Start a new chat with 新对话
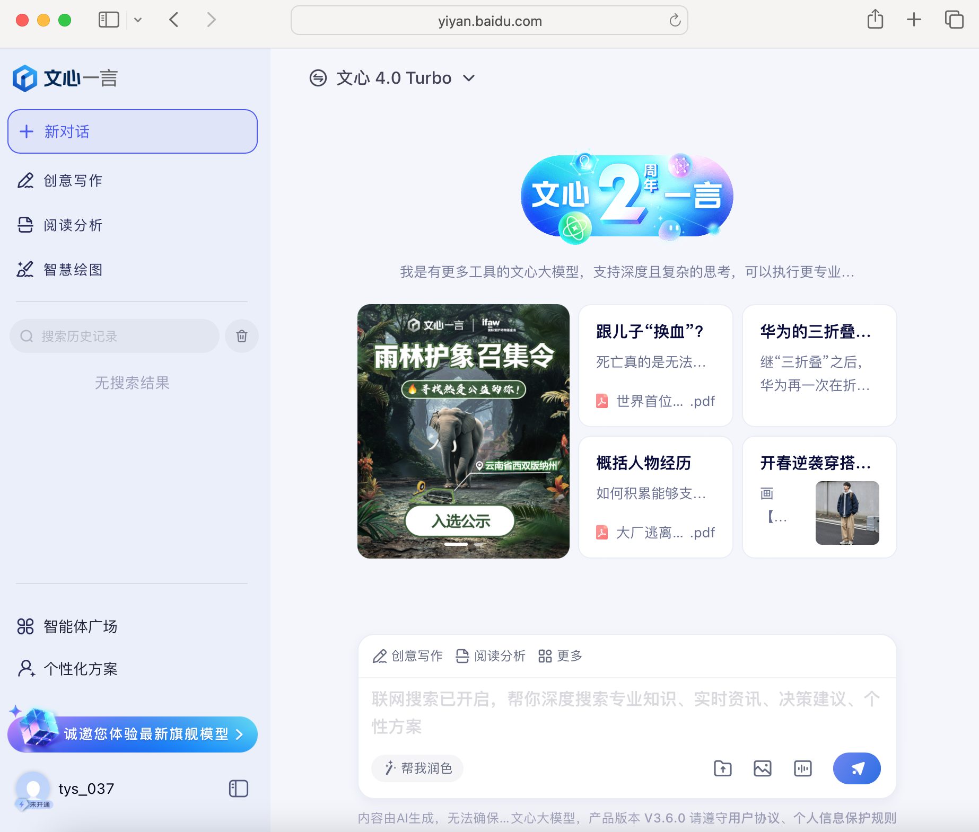 133,131
